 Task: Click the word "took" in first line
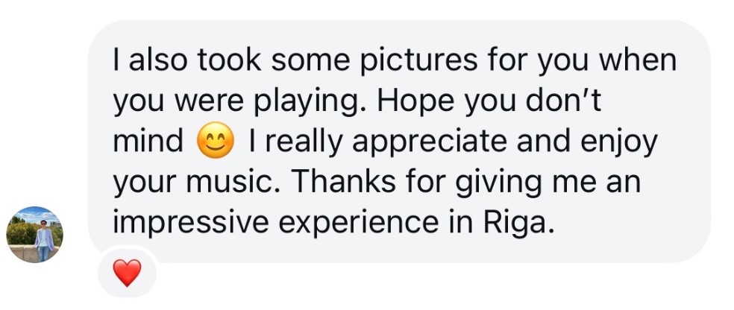(x=229, y=60)
